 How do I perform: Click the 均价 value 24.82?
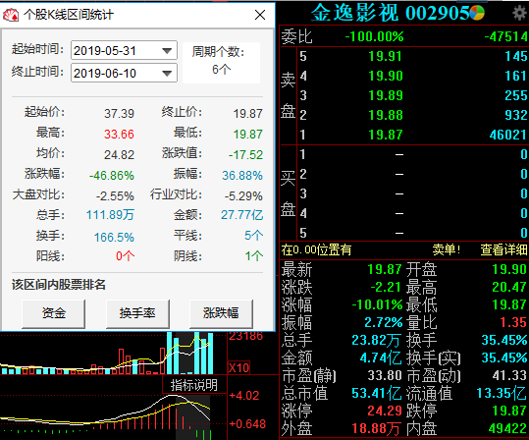pos(119,154)
